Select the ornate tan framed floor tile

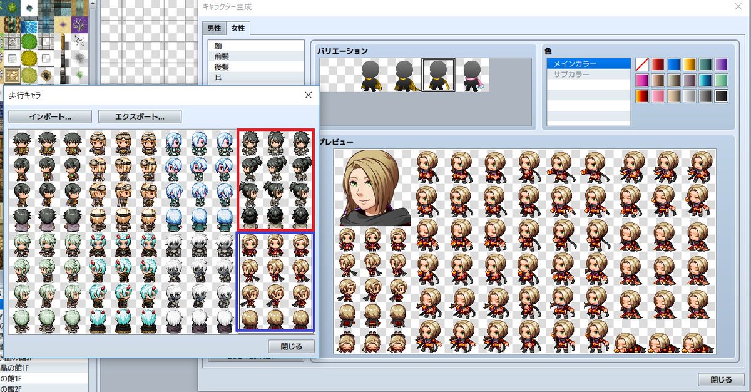(12, 76)
